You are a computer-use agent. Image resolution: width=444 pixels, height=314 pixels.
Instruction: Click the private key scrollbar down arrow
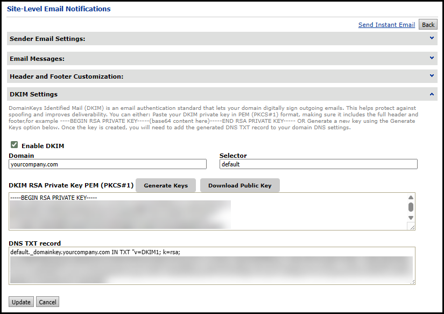click(411, 218)
